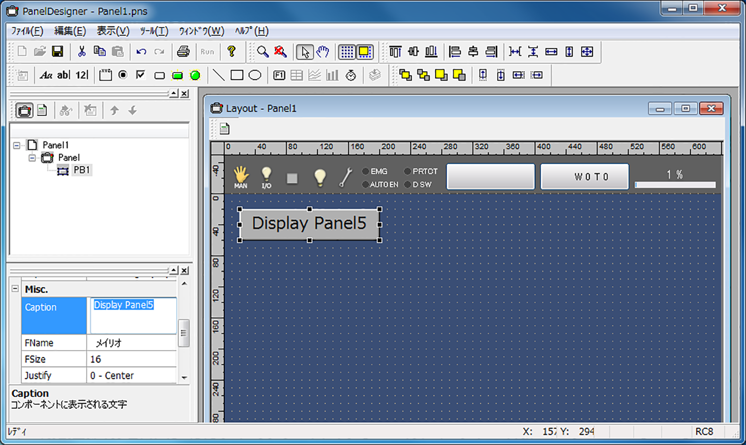Pick the ellipse drawing tool

pos(255,75)
